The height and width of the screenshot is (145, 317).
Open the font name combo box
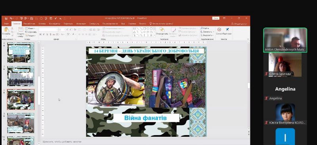click(x=48, y=30)
